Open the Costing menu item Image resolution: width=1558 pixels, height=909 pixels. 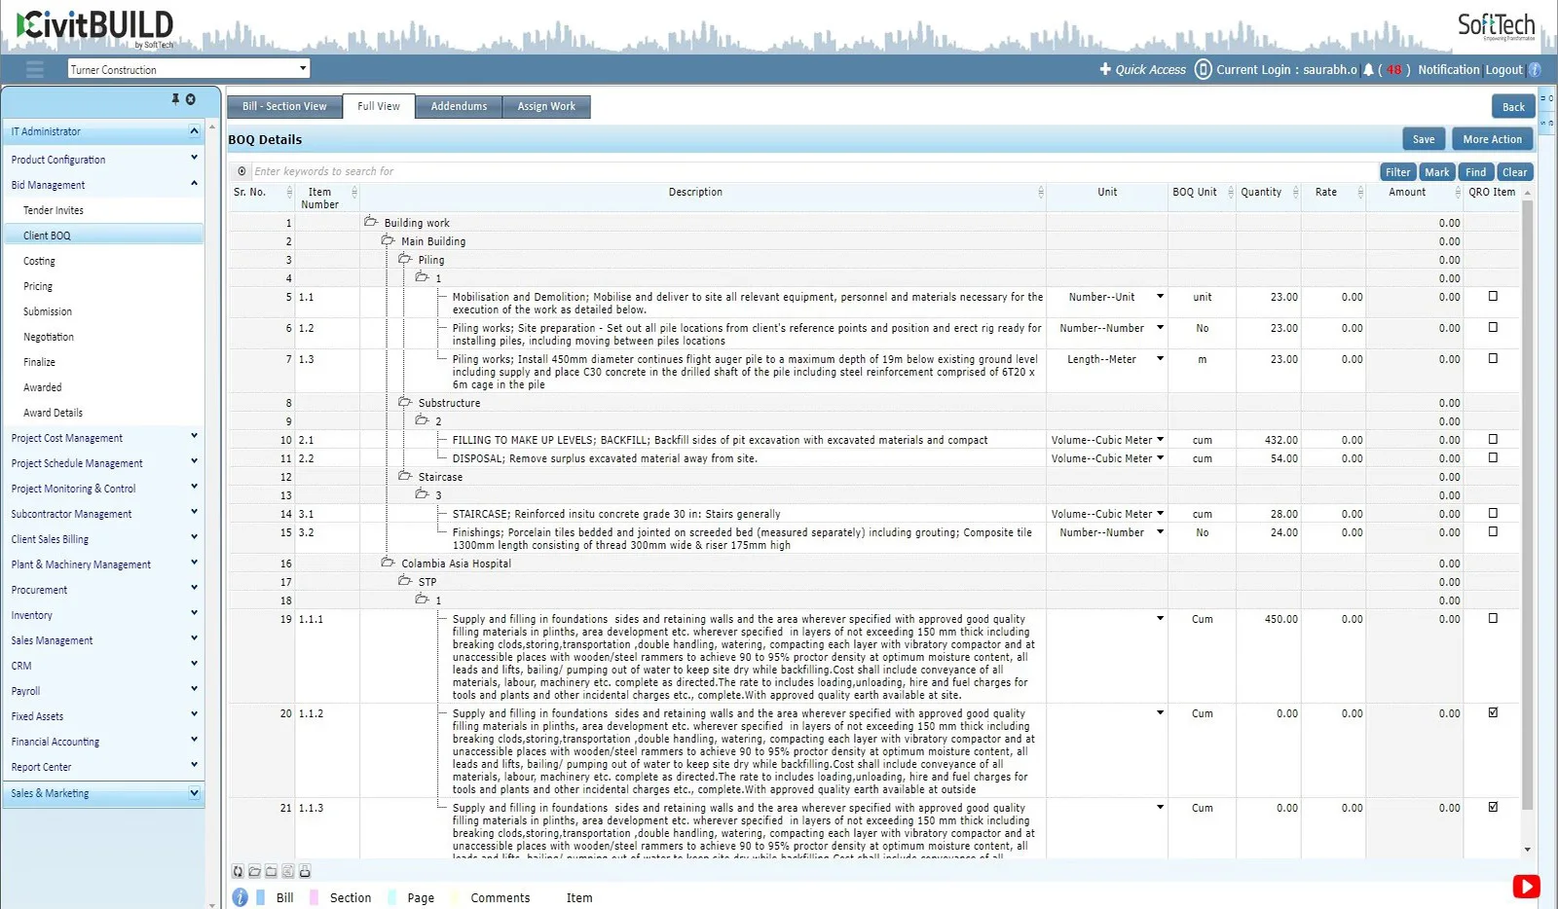(40, 261)
